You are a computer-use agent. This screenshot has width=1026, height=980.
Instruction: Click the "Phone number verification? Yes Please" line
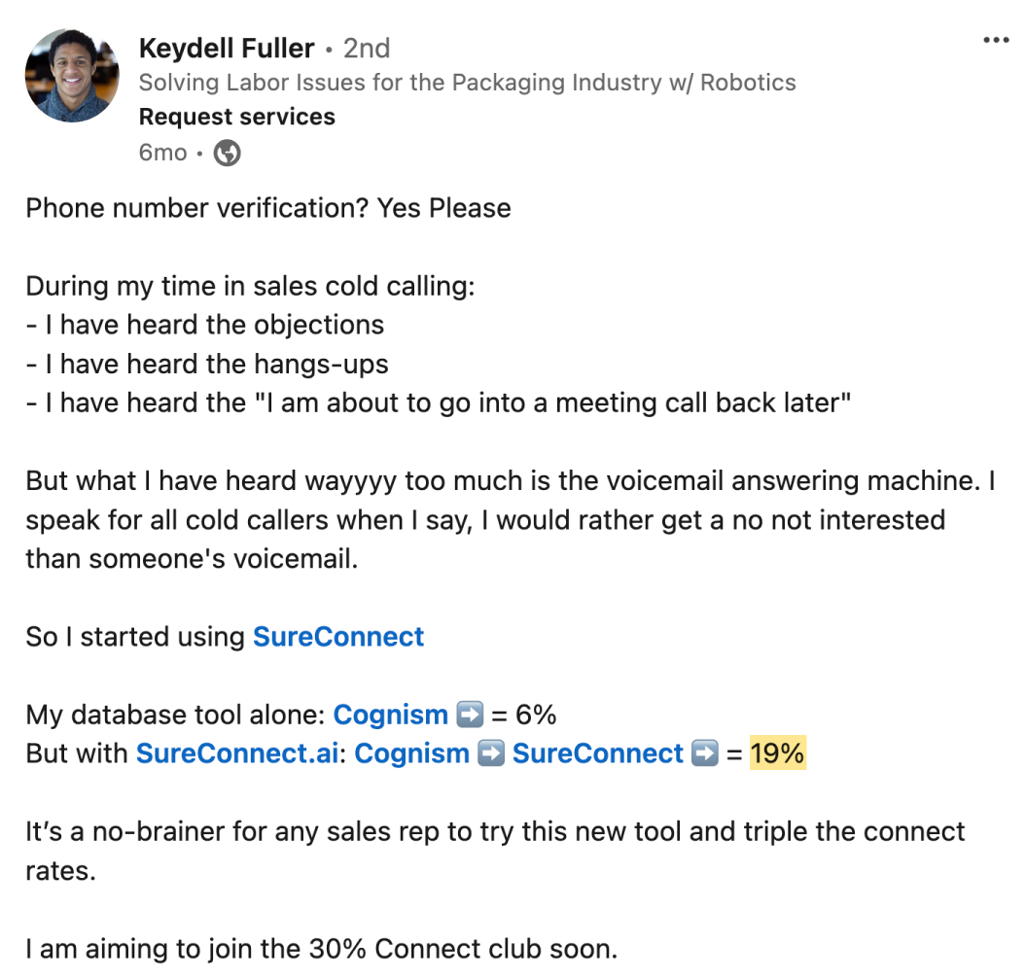coord(267,208)
